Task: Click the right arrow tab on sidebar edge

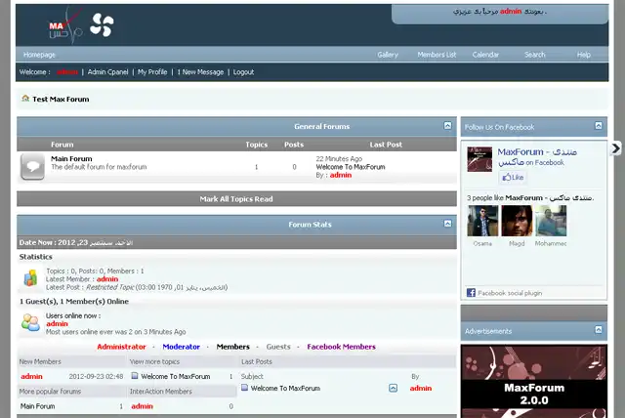Action: (x=616, y=148)
